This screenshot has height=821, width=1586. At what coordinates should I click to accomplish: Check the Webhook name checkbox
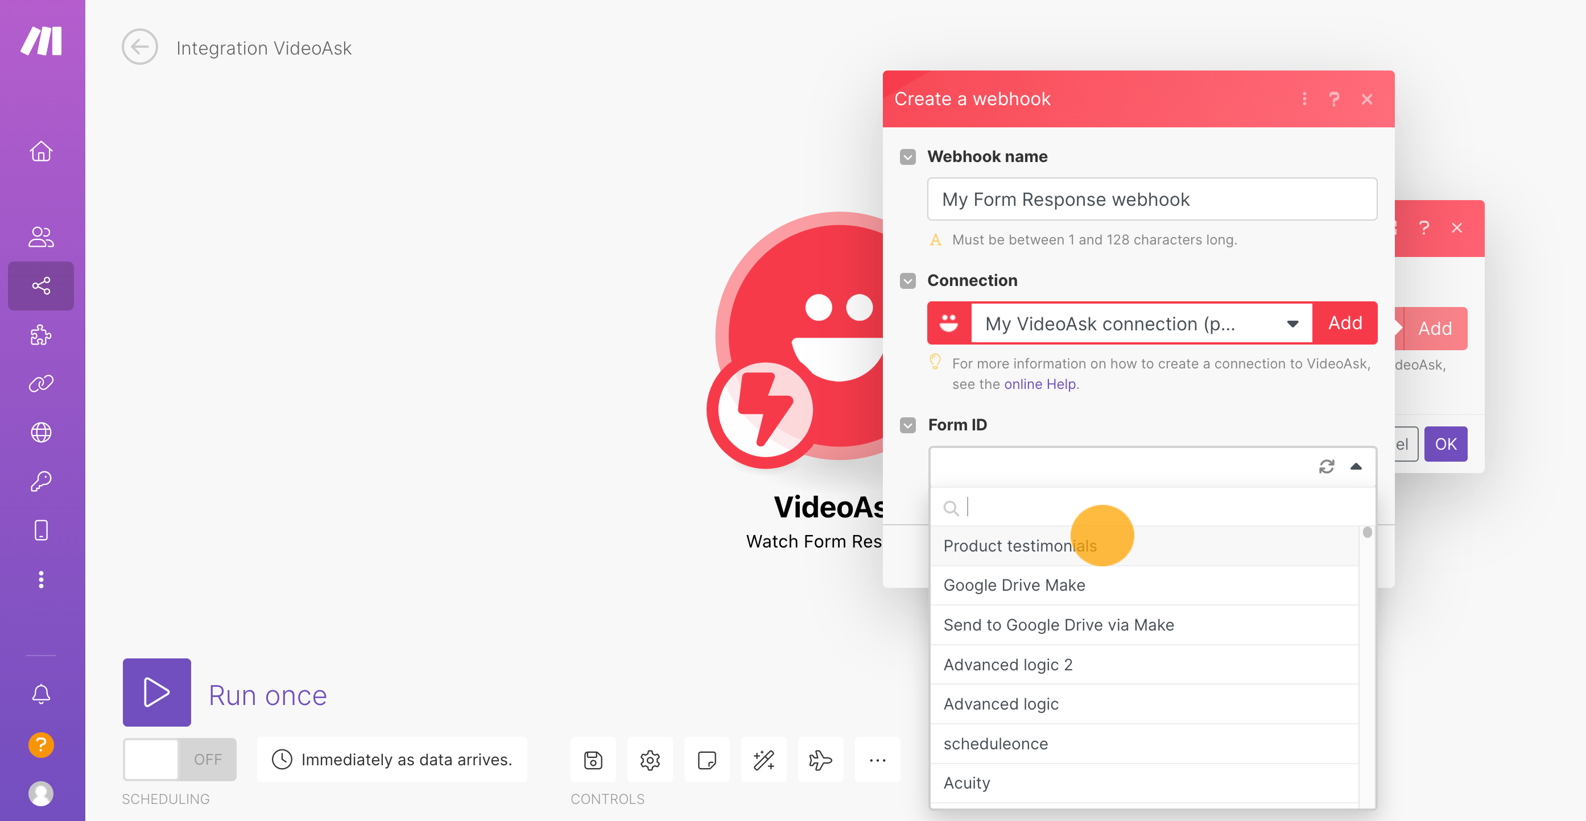click(908, 156)
